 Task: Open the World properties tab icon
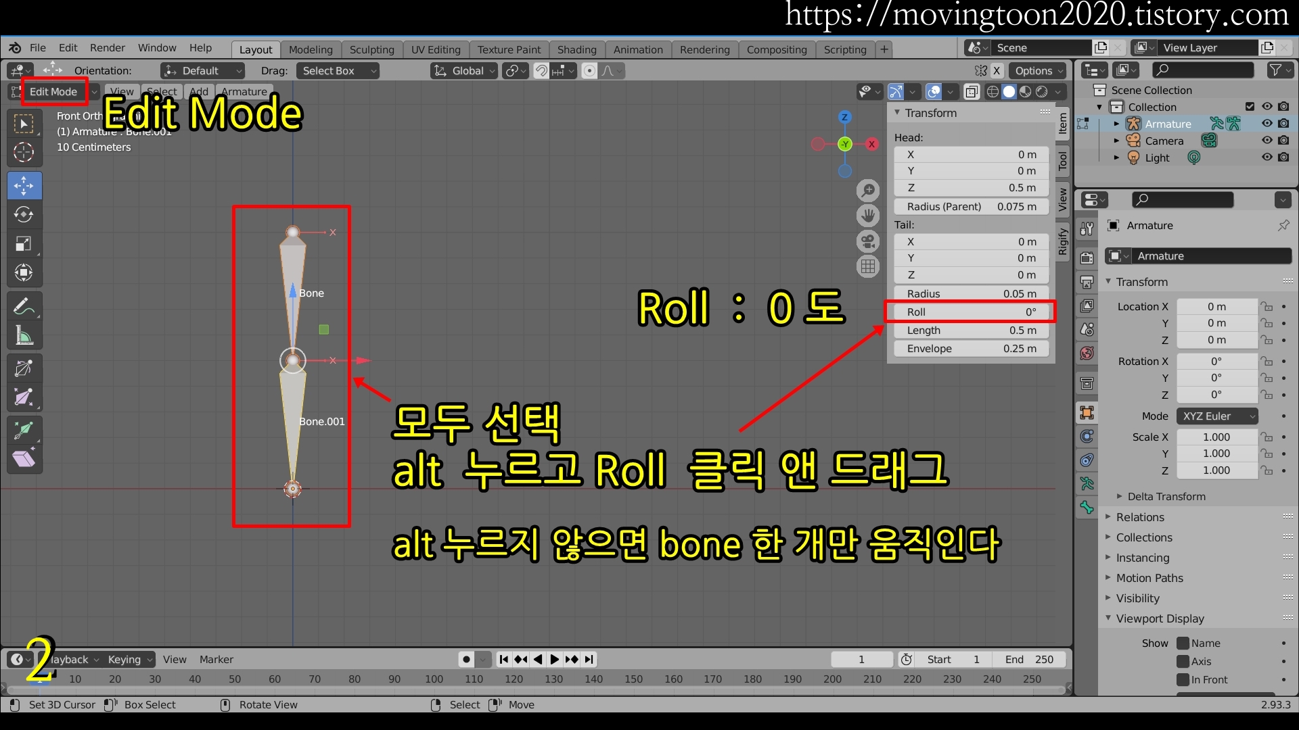coord(1087,353)
